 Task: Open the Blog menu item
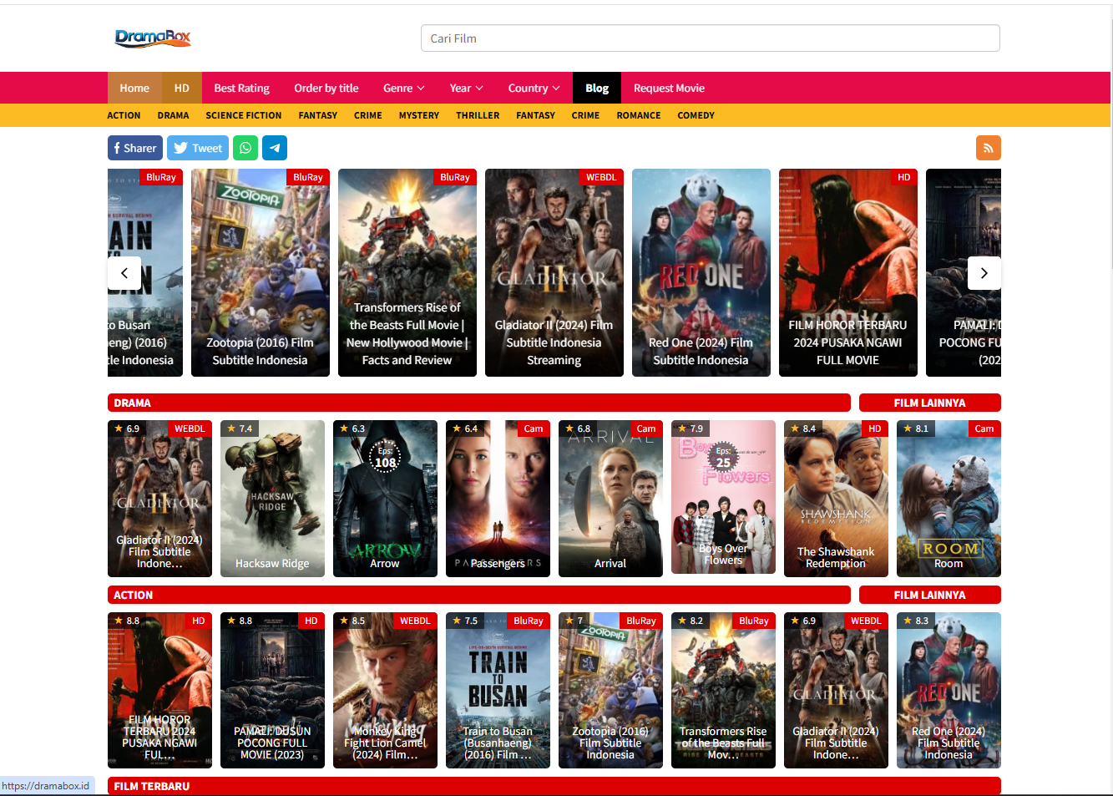pos(597,89)
